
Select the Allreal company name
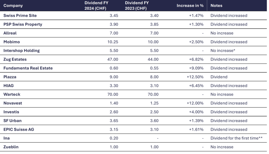pos(10,33)
